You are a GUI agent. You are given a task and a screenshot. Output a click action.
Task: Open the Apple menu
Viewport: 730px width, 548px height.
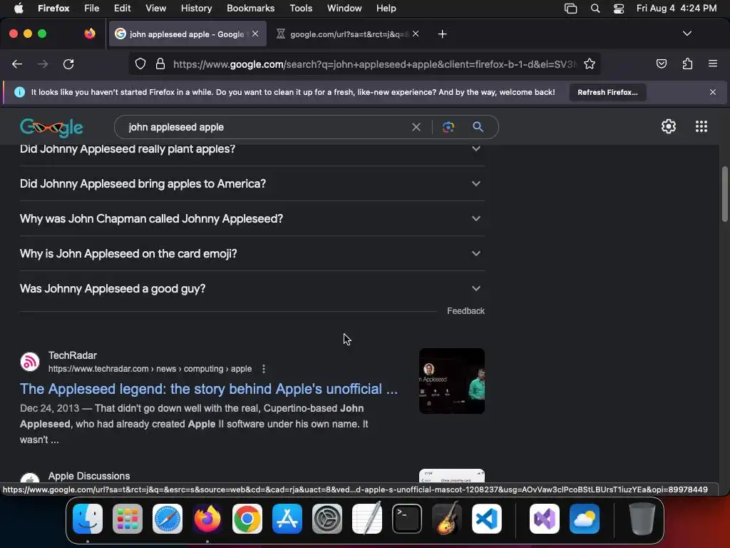point(19,9)
